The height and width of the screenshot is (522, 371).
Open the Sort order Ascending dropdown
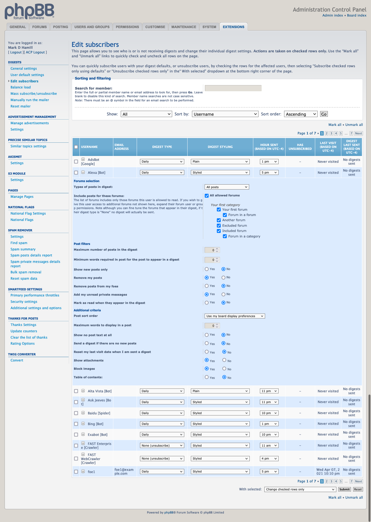[x=301, y=114]
